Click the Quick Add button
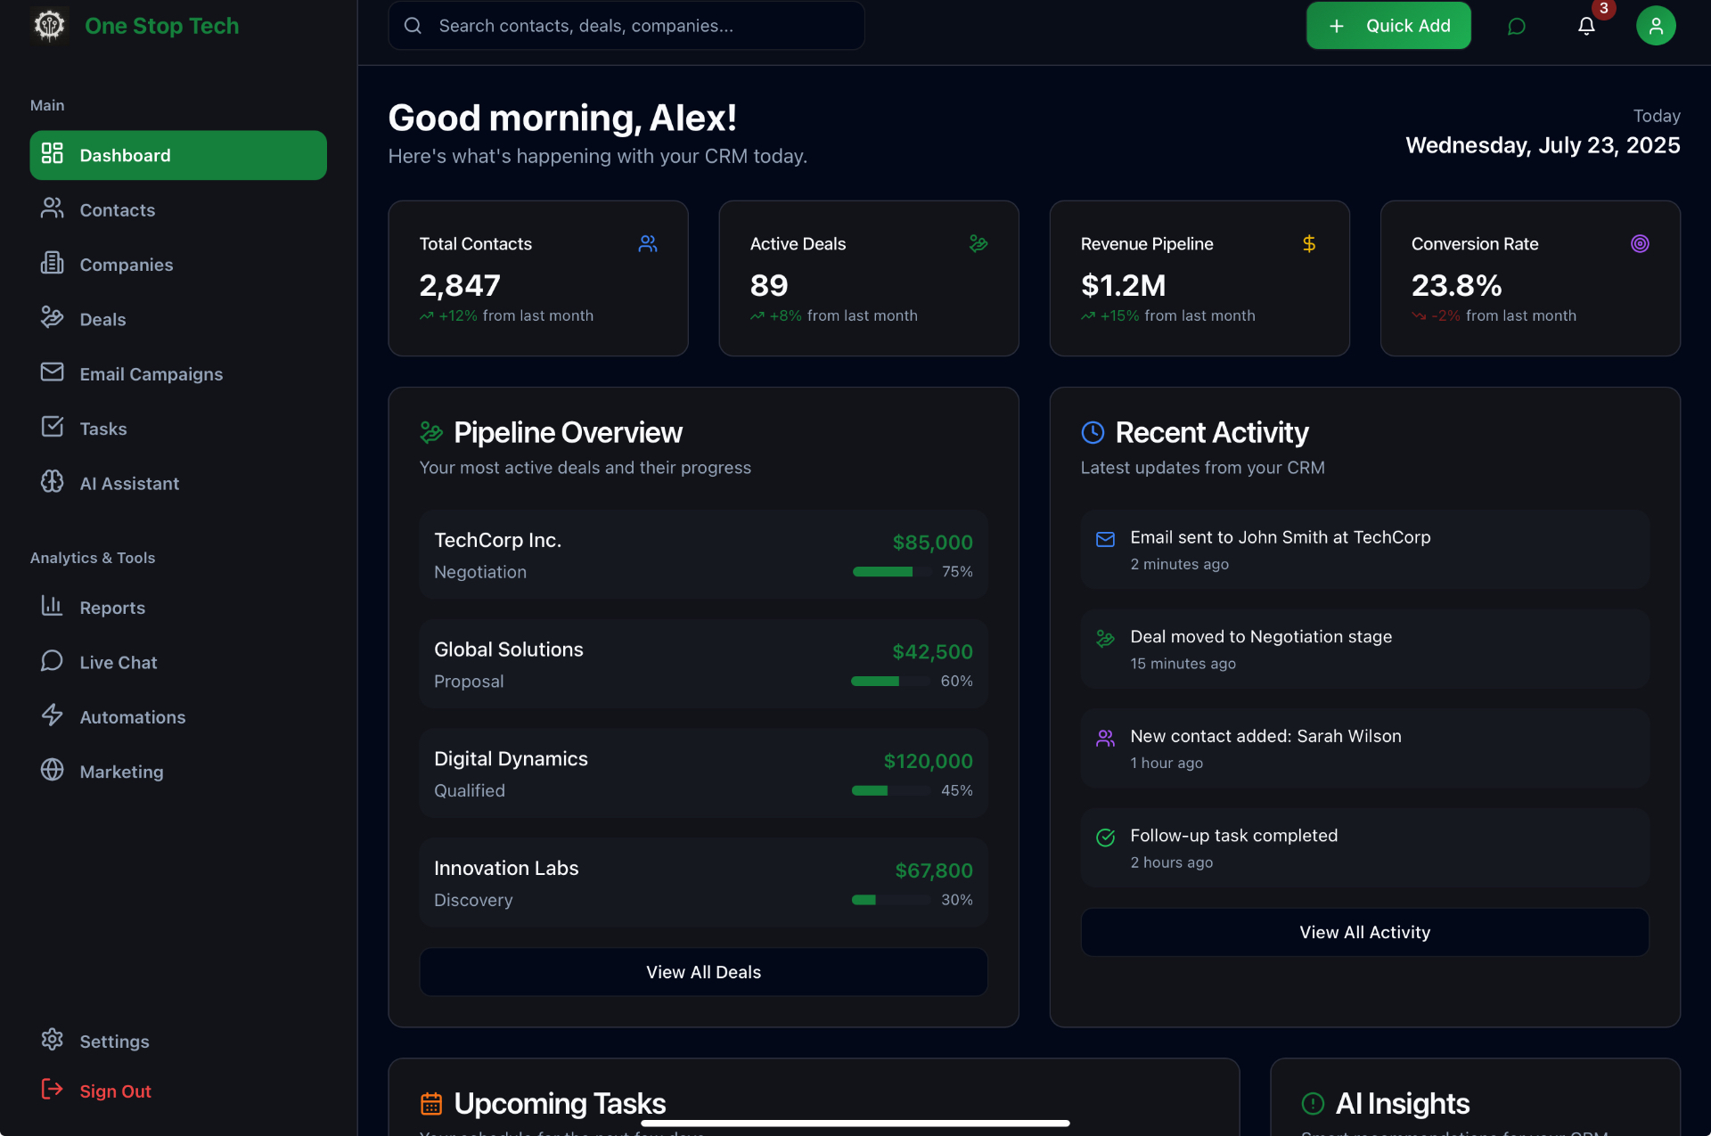The height and width of the screenshot is (1136, 1711). click(1388, 26)
